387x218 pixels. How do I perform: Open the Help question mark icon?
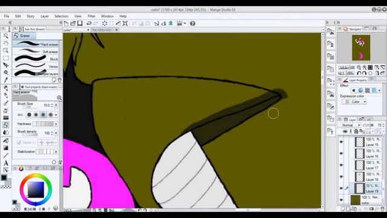pos(192,24)
